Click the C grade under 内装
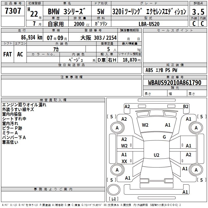Image resolution: width=208 pixels, height=208 pixels. [x=202, y=24]
